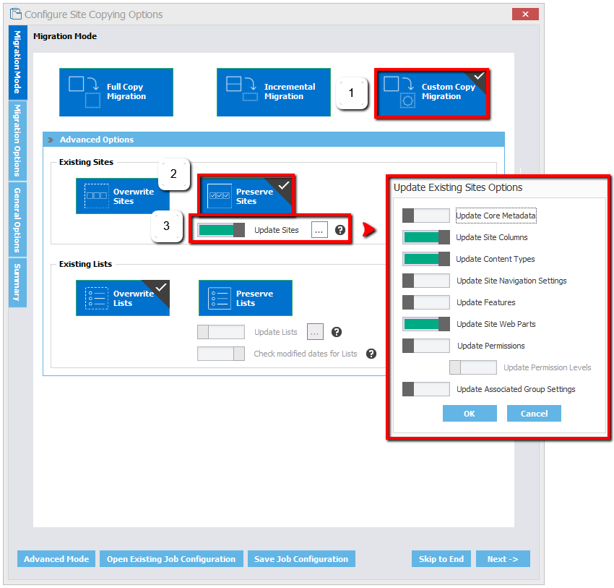
Task: Click the Advanced Mode button
Action: [x=56, y=559]
